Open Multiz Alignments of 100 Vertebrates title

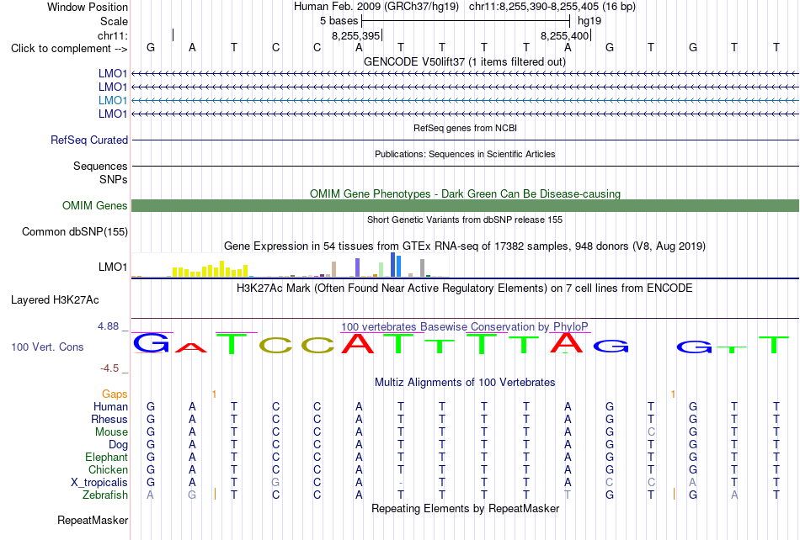point(465,382)
